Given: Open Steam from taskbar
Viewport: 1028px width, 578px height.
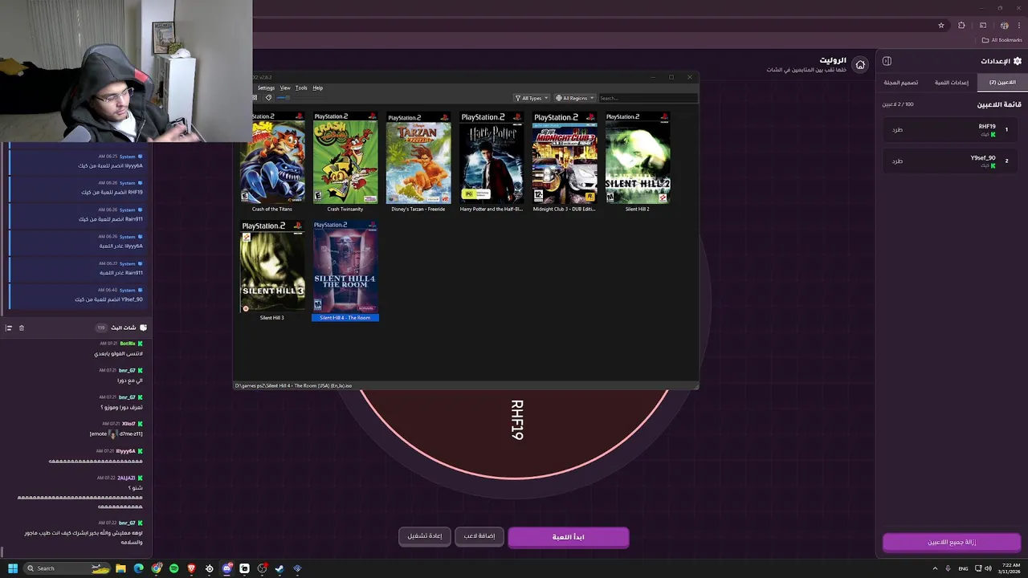Looking at the screenshot, I should (x=279, y=568).
